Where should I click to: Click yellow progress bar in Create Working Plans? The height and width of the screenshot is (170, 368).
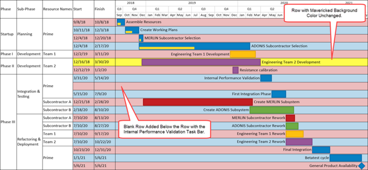[129, 32]
